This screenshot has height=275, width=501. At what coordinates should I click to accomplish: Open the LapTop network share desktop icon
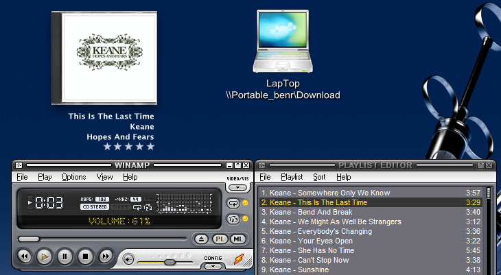coord(283,54)
